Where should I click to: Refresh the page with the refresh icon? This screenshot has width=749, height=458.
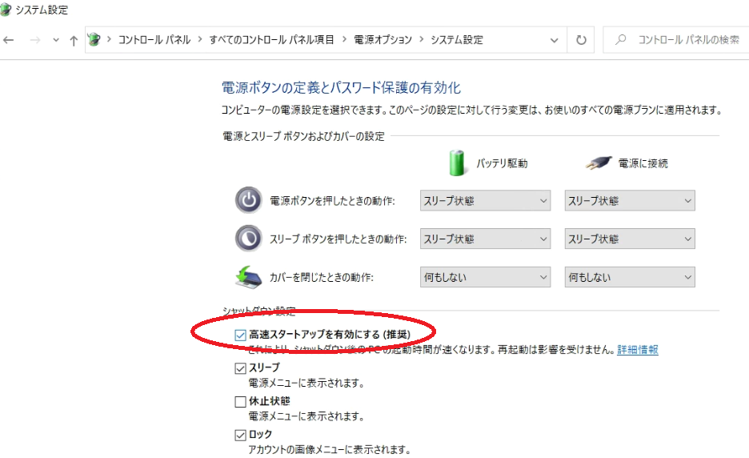point(581,40)
